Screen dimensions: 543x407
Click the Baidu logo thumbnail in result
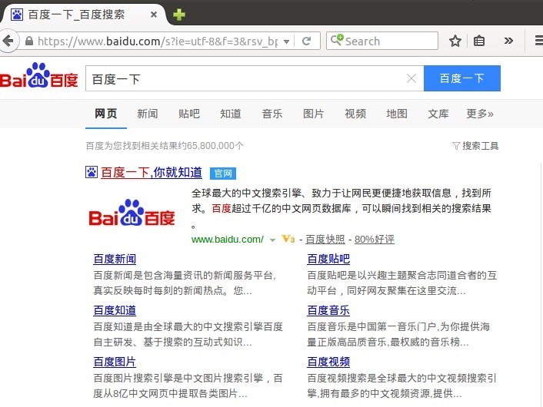[132, 213]
